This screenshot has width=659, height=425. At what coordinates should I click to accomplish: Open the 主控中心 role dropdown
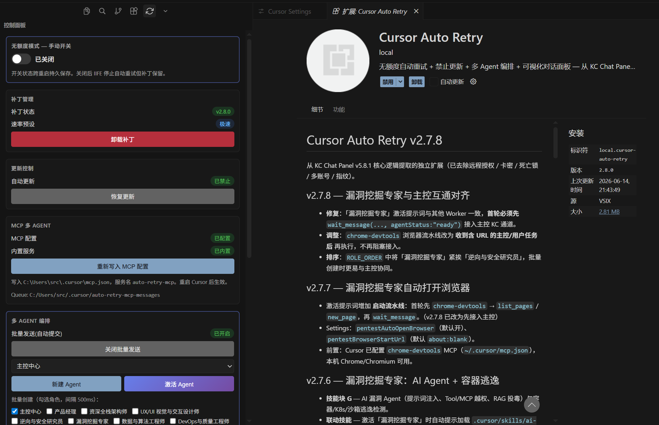(123, 366)
